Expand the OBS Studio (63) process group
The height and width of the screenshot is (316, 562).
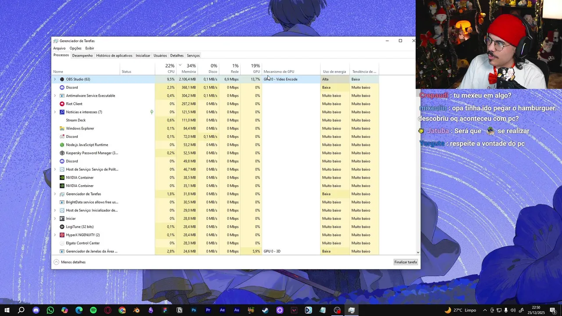coord(55,79)
